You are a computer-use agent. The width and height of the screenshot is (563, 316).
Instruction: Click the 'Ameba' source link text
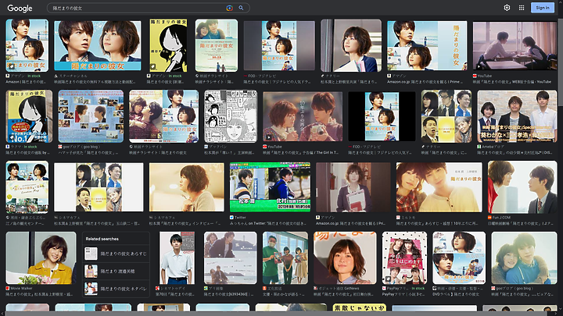490,147
